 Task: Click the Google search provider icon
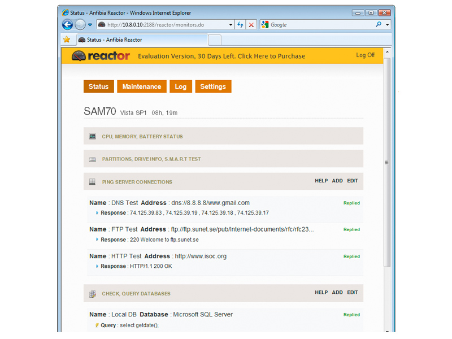pos(265,25)
